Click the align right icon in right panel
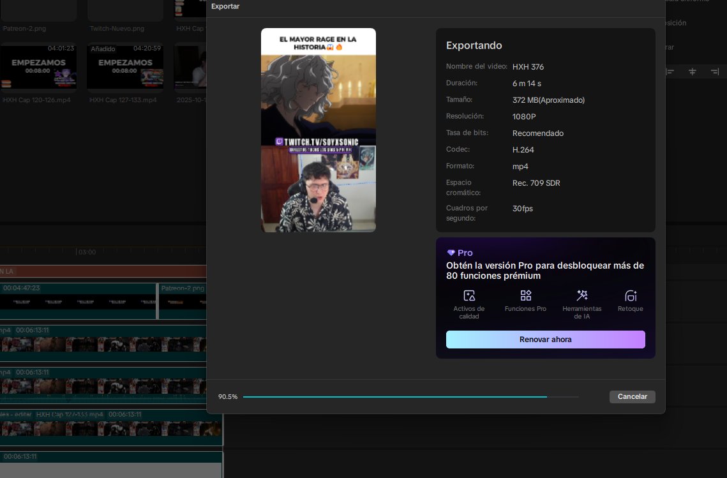 pyautogui.click(x=714, y=71)
